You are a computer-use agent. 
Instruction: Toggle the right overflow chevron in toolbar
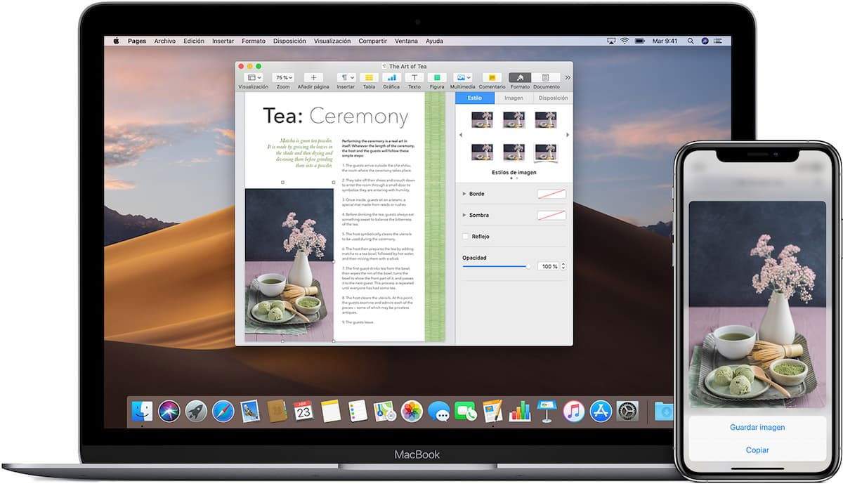(x=568, y=77)
